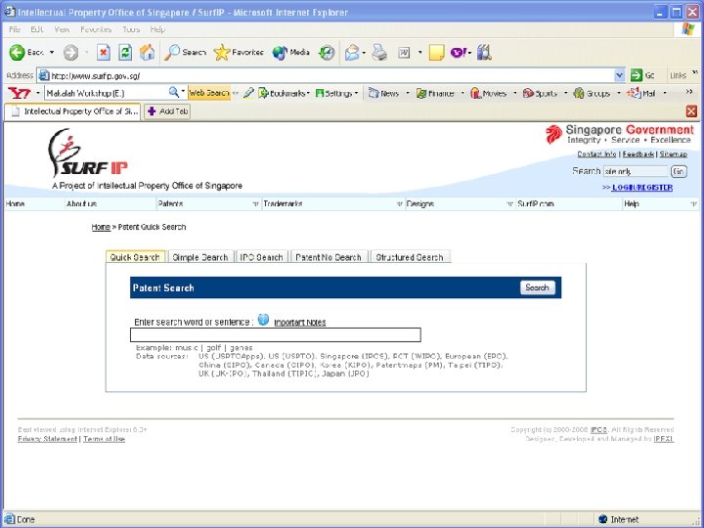Open the Yahoo Mail button
Image resolution: width=704 pixels, height=528 pixels.
tap(640, 93)
